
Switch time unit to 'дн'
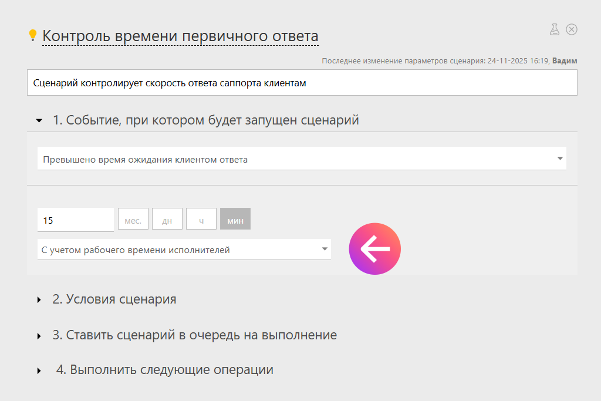click(x=167, y=220)
